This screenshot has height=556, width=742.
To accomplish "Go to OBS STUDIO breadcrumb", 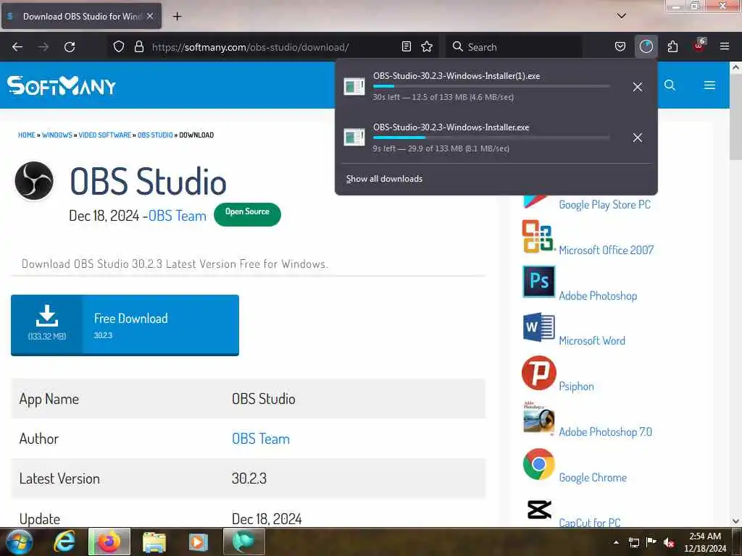I will [x=155, y=135].
